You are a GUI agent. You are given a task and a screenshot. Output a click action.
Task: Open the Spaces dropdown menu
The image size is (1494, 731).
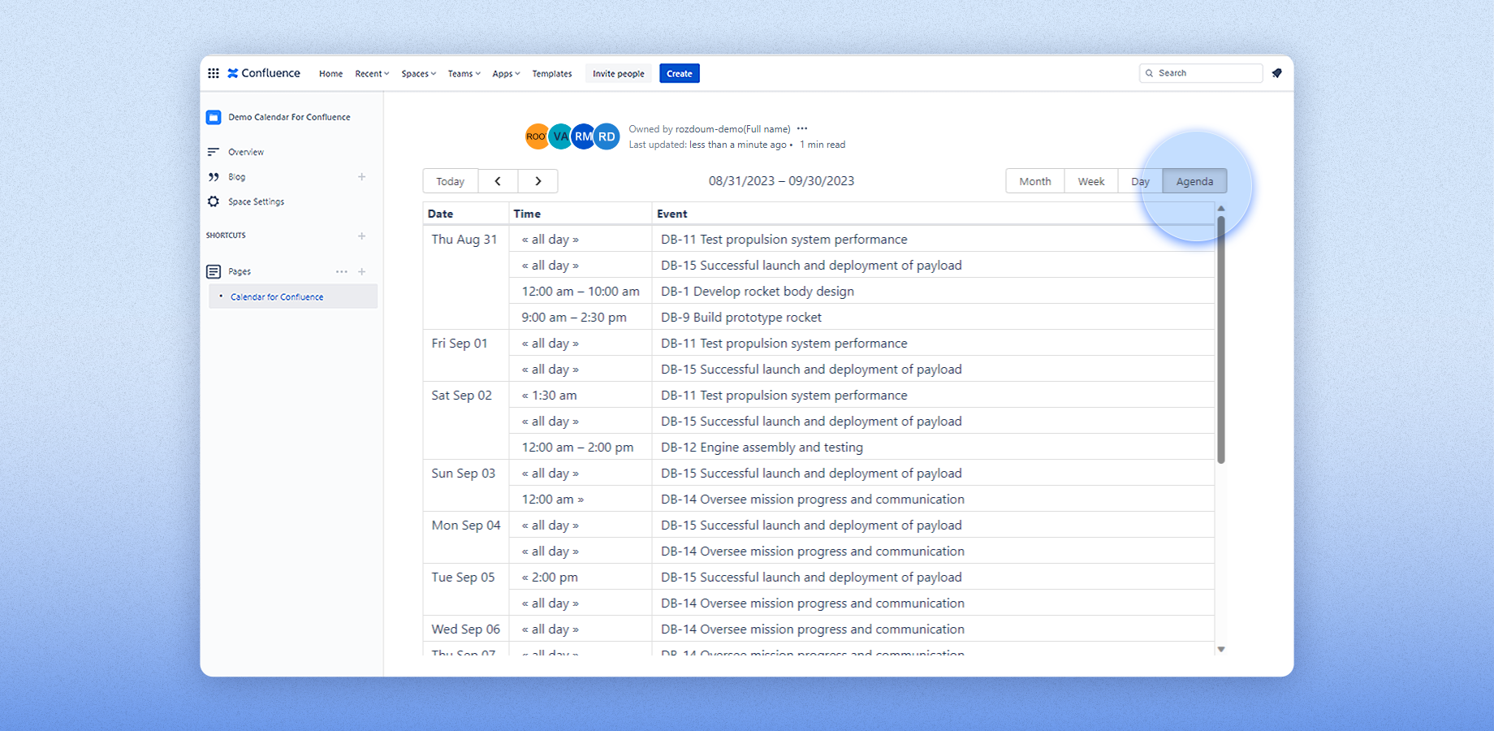pos(417,73)
